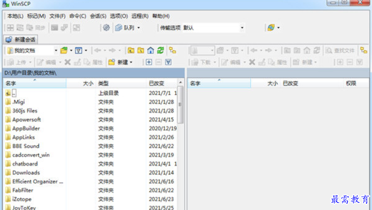372x210 pixels.
Task: Click the local file list scrollbar thumb
Action: pyautogui.click(x=180, y=104)
